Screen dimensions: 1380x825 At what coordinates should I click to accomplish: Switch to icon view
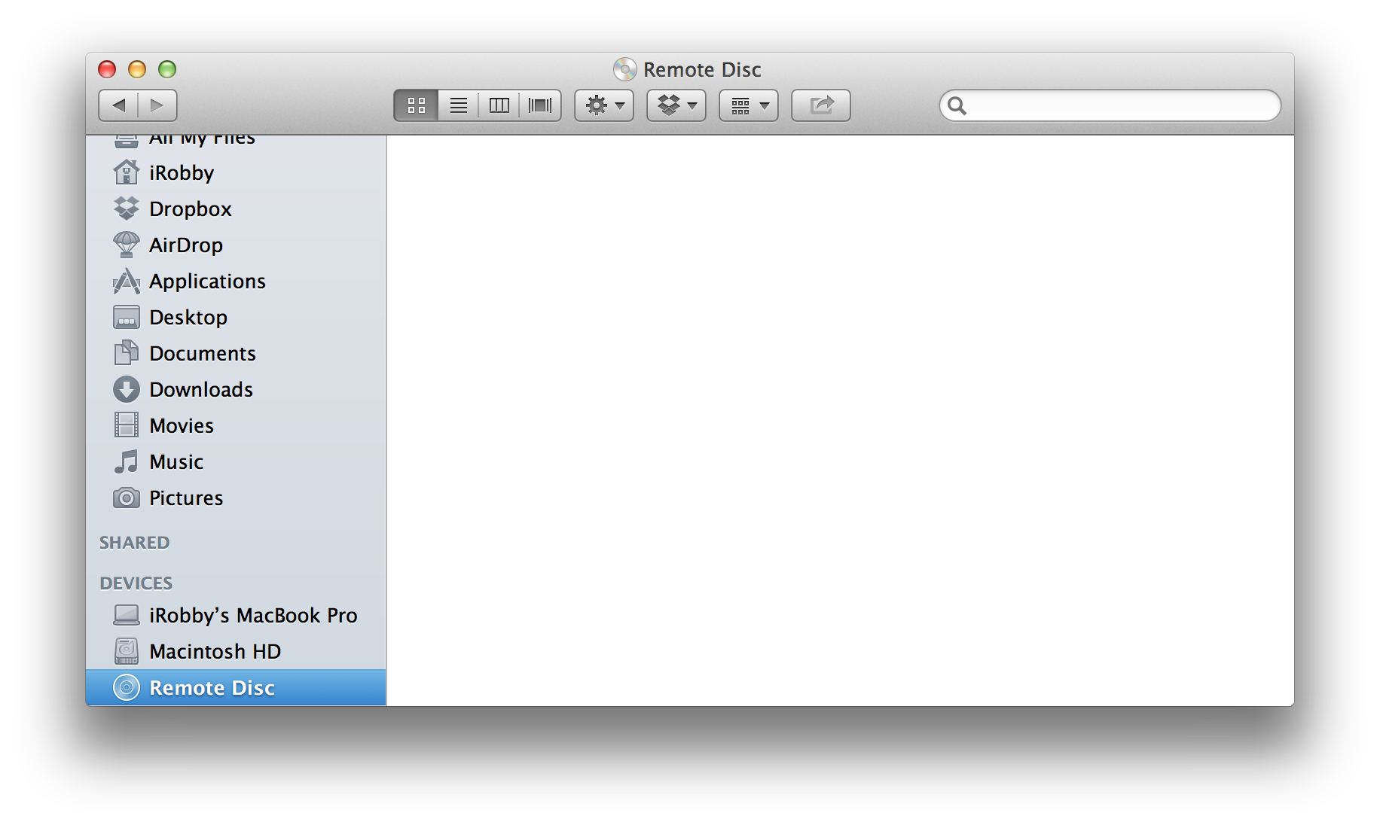tap(416, 105)
